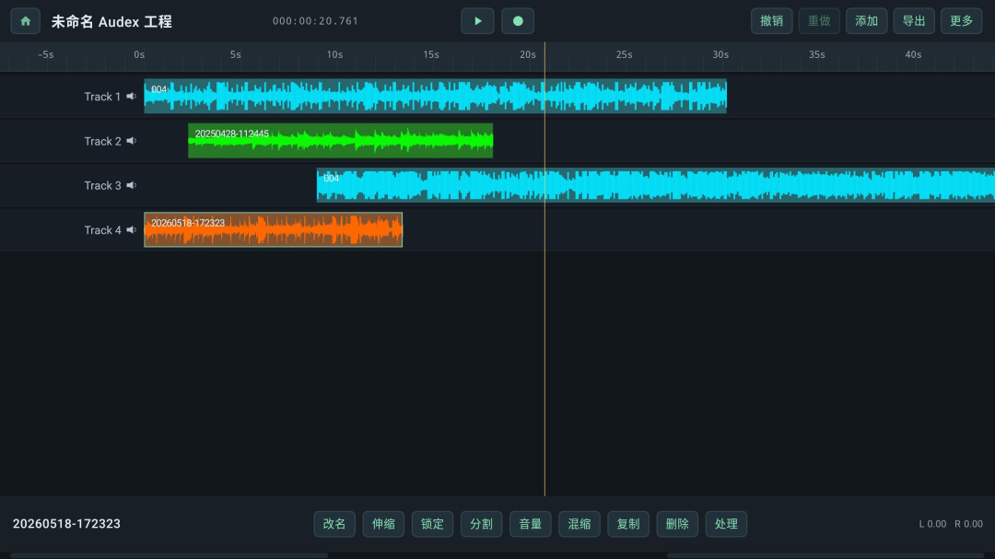Start playback with the play button
995x559 pixels.
[478, 21]
